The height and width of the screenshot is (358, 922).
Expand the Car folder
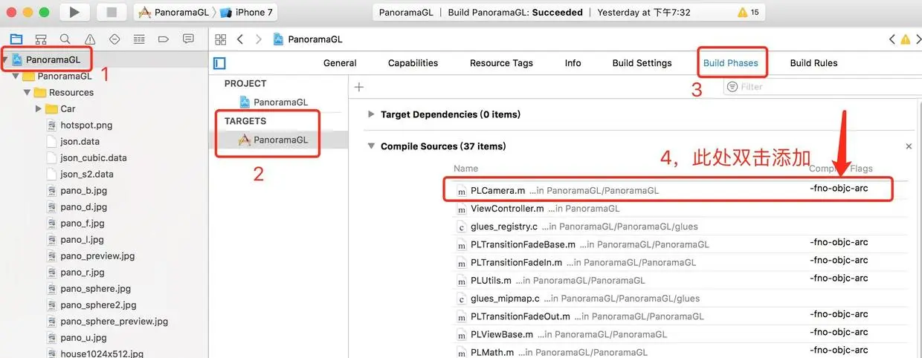pyautogui.click(x=39, y=108)
